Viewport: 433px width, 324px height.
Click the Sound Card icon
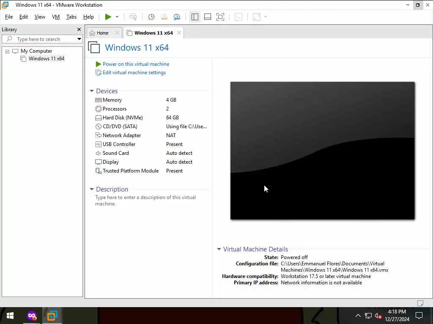[98, 153]
